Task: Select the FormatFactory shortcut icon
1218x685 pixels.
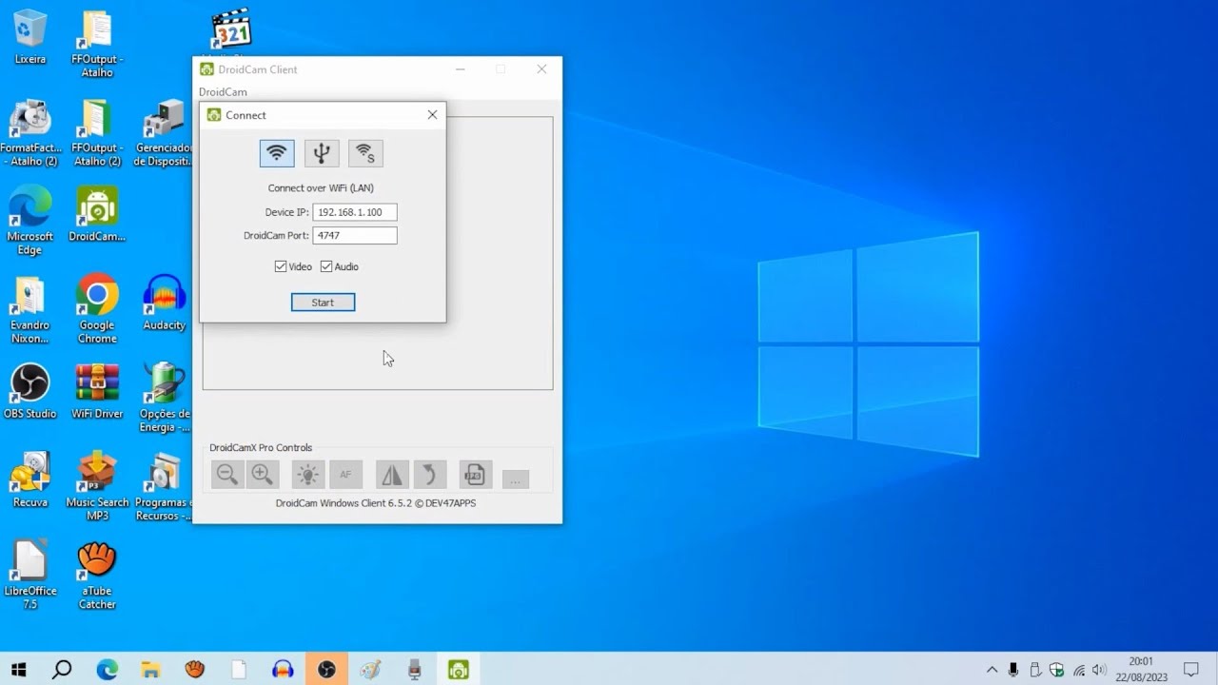Action: [30, 132]
